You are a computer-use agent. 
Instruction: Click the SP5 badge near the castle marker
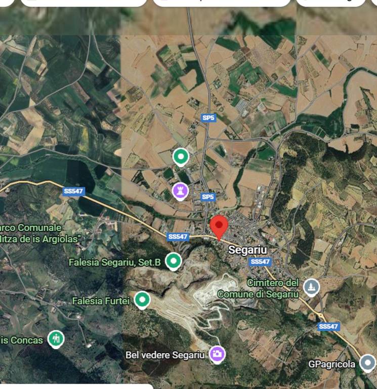(x=207, y=197)
